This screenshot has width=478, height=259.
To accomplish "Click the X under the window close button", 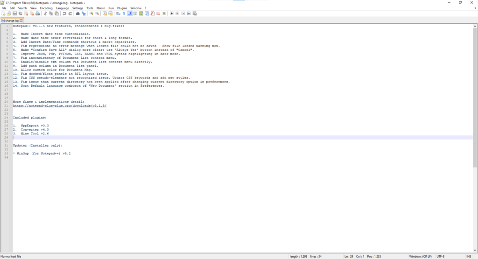I will coord(475,8).
